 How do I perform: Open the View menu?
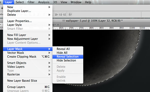pyautogui.click(x=64, y=2)
